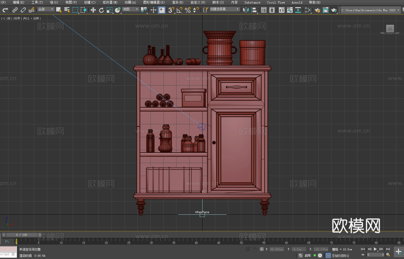Open the 创建选择集 named selection dropdown
This screenshot has height=259, width=404.
pos(225,9)
